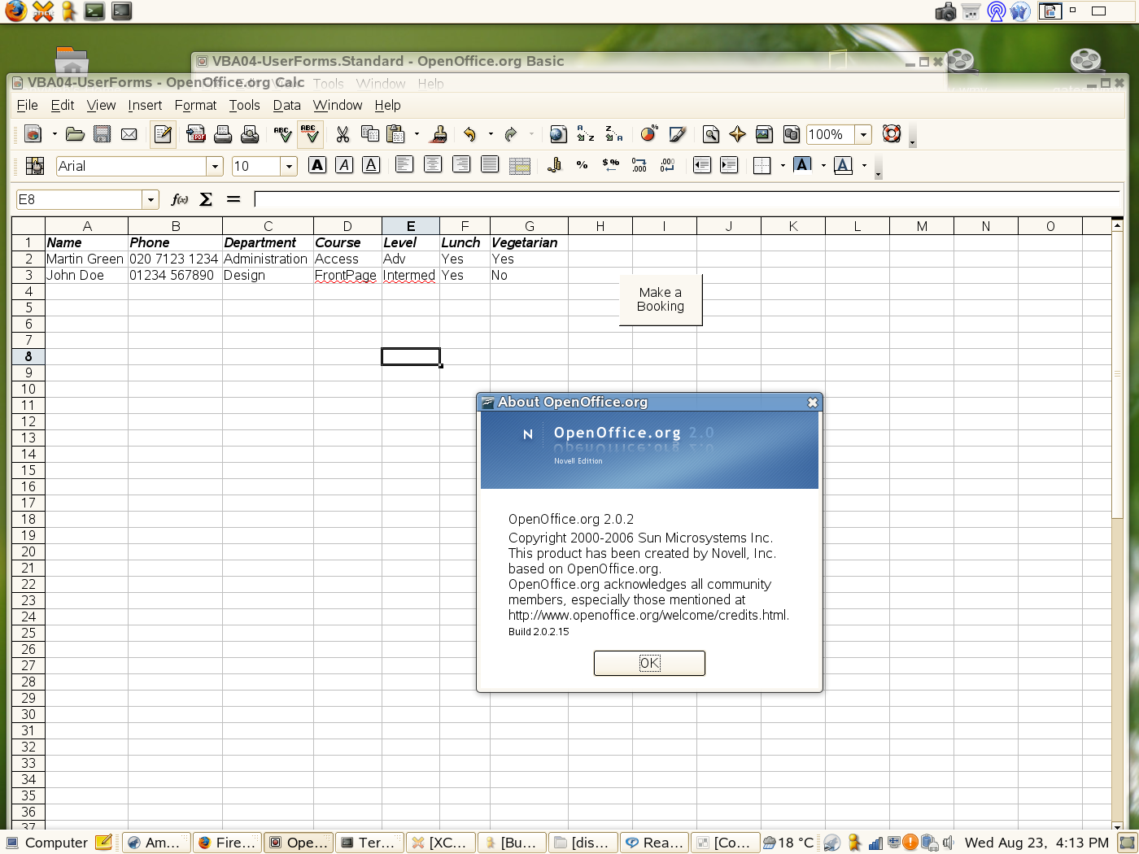Toggle Bold formatting
Viewport: 1139px width, 854px height.
(x=317, y=165)
